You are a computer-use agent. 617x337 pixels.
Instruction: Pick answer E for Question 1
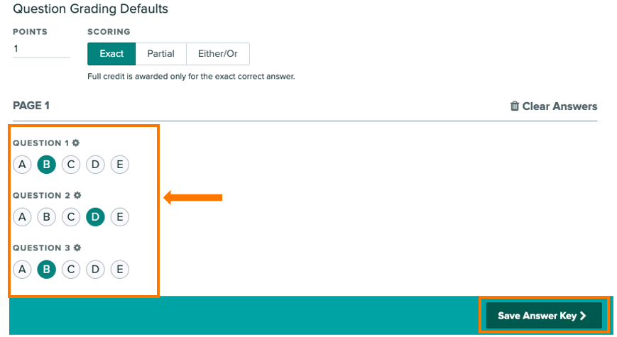[119, 165]
